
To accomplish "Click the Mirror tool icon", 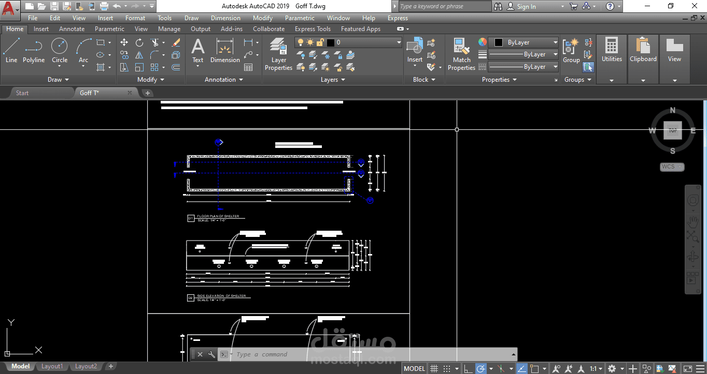I will click(139, 55).
